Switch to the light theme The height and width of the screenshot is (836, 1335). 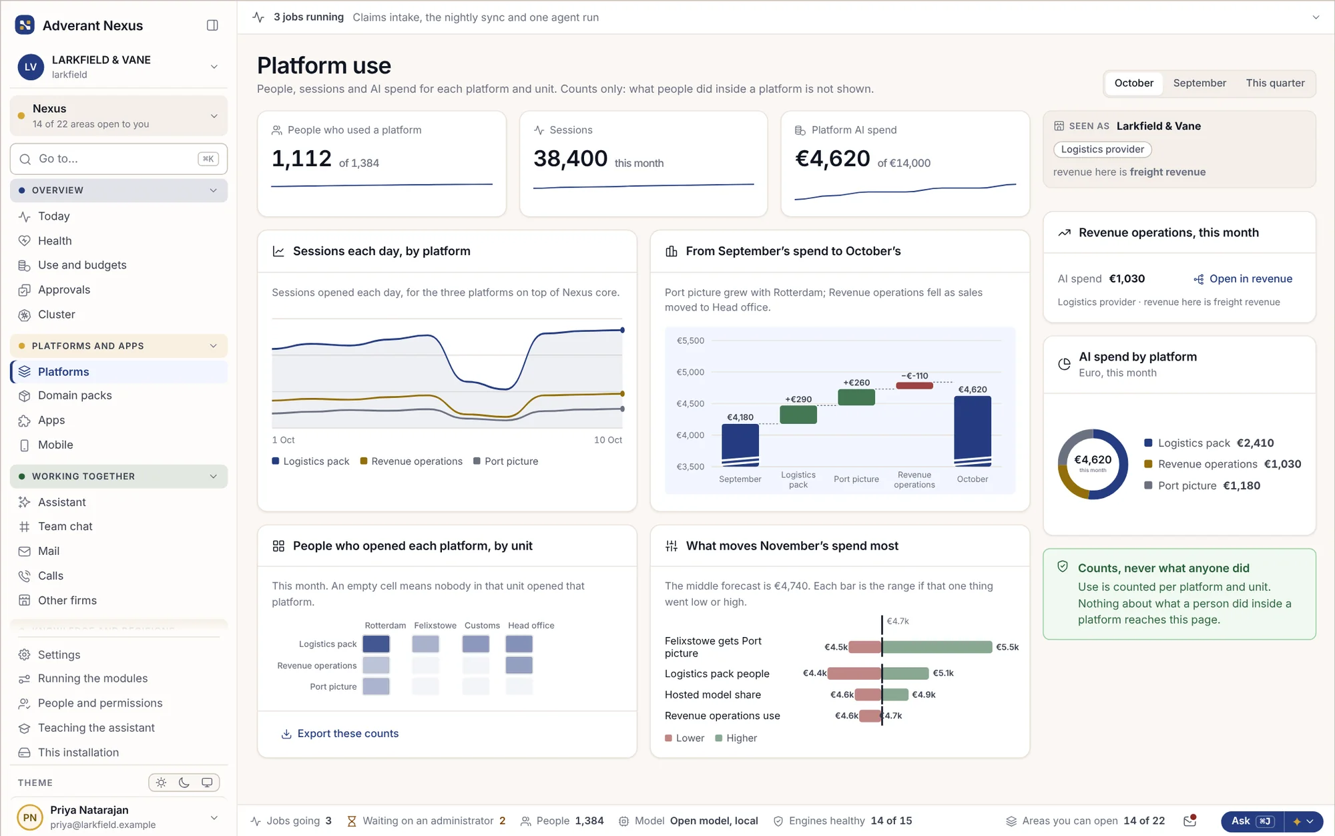162,783
